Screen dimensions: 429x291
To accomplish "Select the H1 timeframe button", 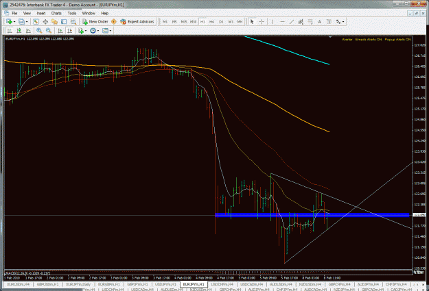I will (x=202, y=21).
